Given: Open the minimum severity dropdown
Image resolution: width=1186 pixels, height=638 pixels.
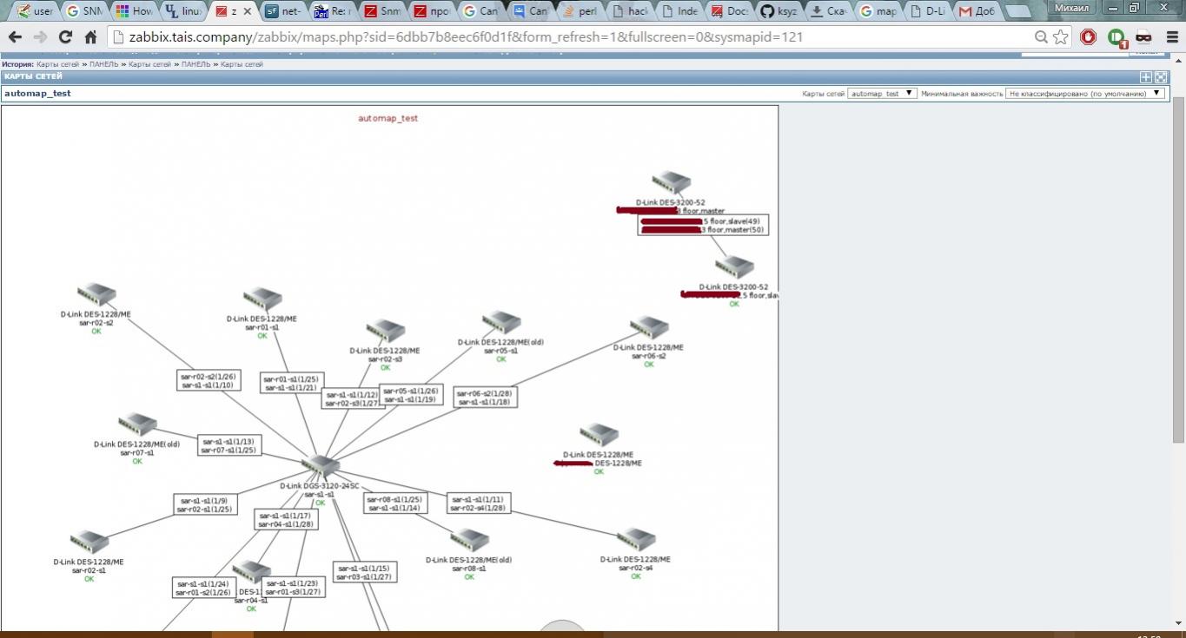Looking at the screenshot, I should click(1084, 93).
